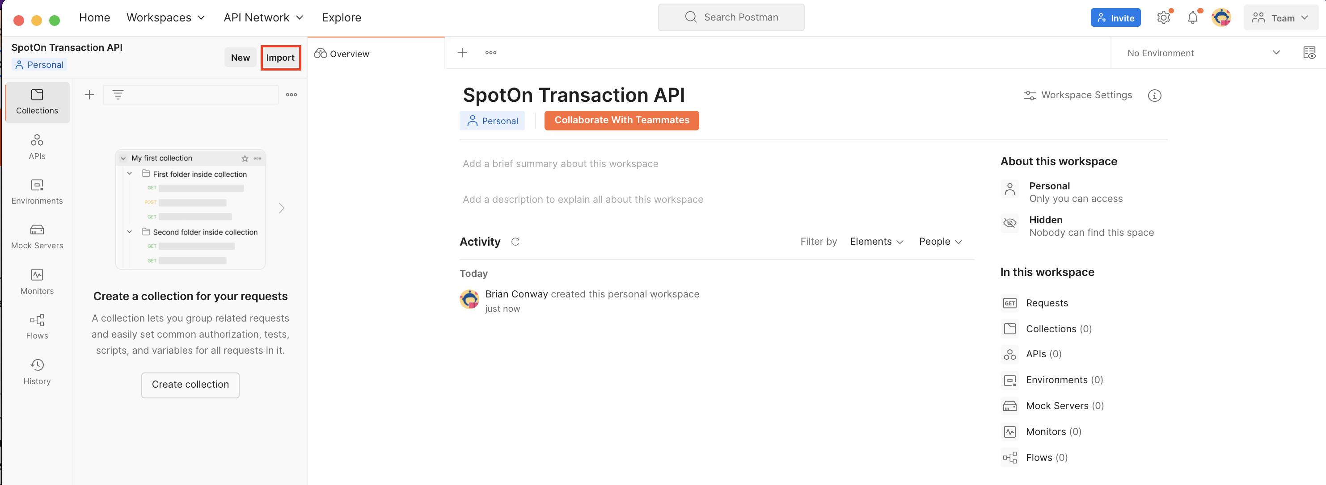Navigate to Monitors panel

pos(36,280)
